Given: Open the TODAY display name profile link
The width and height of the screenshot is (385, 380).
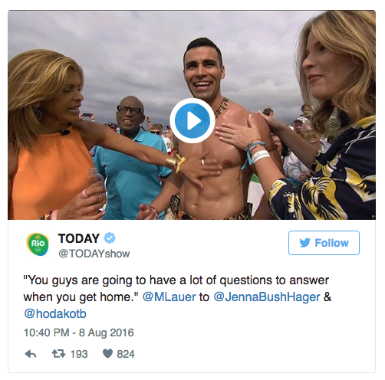Looking at the screenshot, I should [x=79, y=238].
